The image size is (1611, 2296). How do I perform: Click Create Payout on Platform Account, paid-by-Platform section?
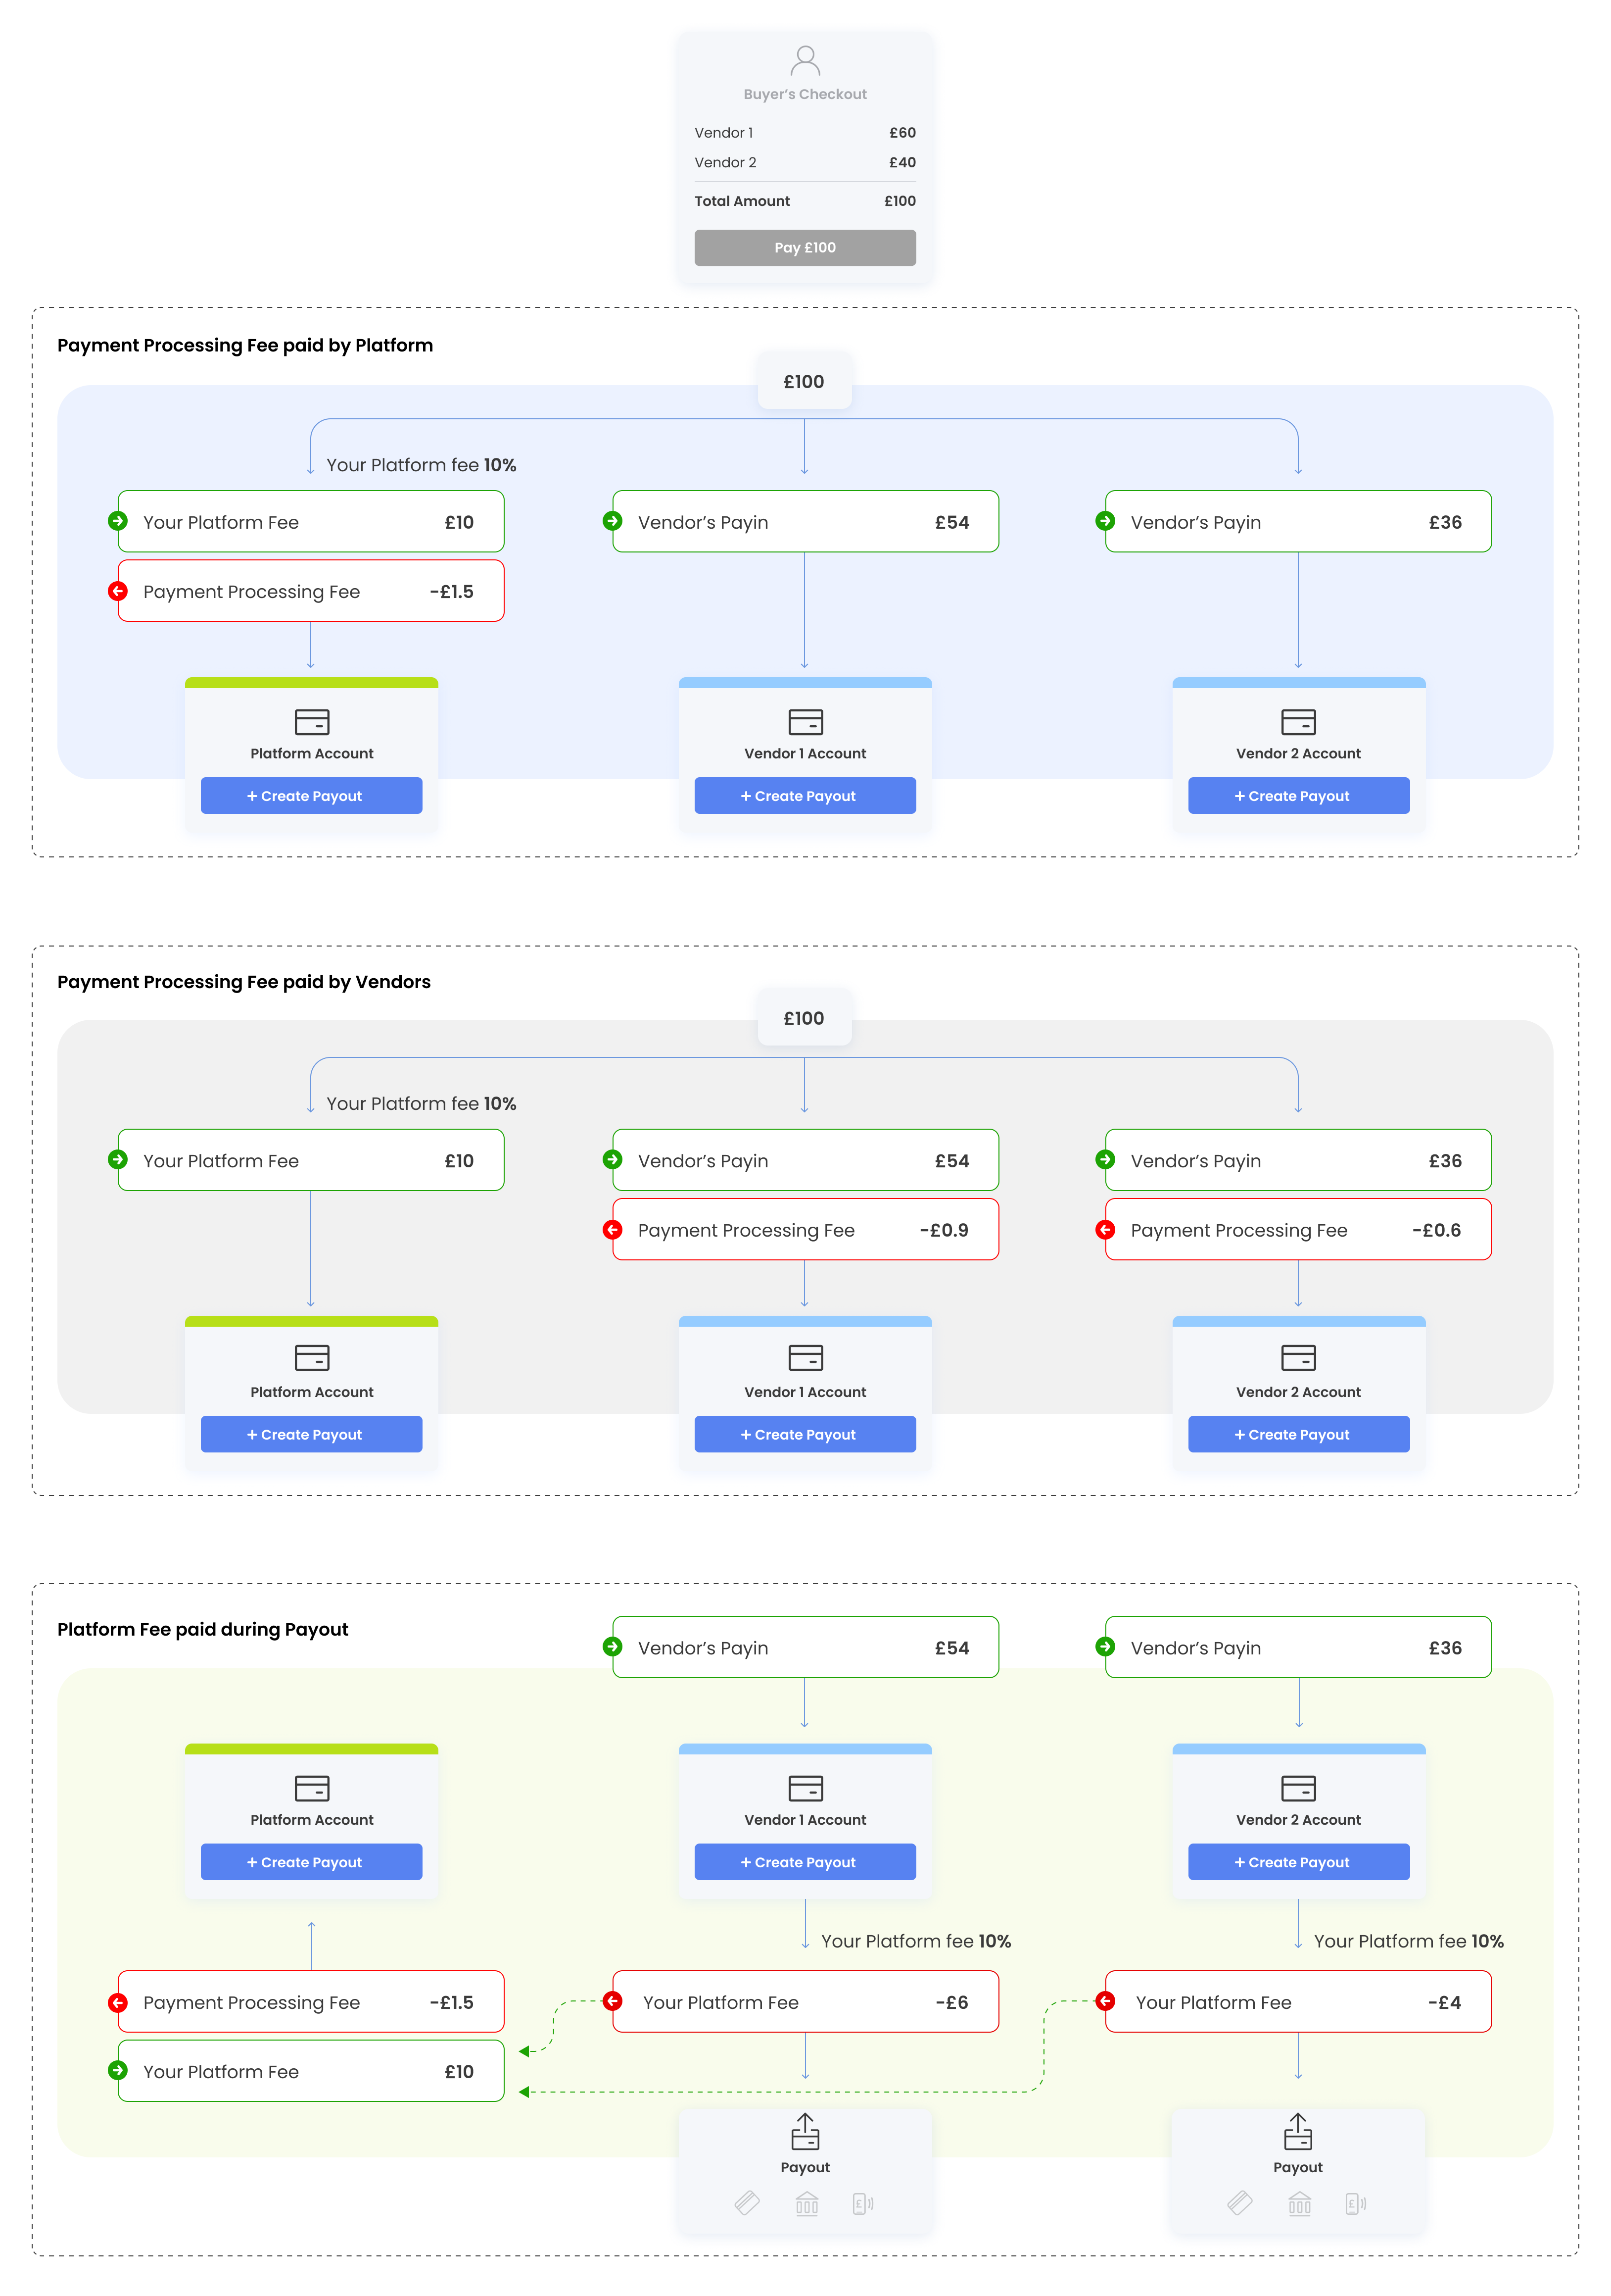click(311, 796)
